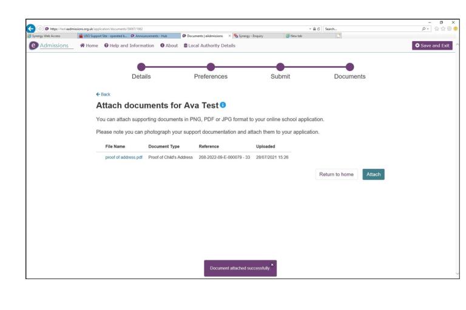Click the Back link

(103, 94)
